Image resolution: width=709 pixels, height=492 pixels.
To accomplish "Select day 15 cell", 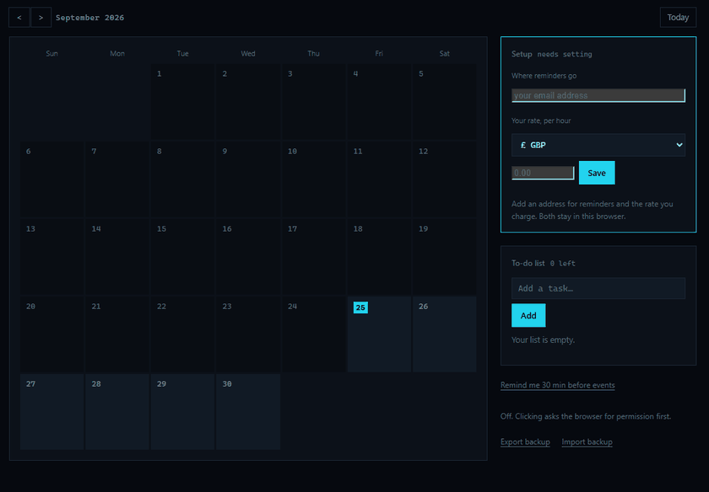I will 182,257.
